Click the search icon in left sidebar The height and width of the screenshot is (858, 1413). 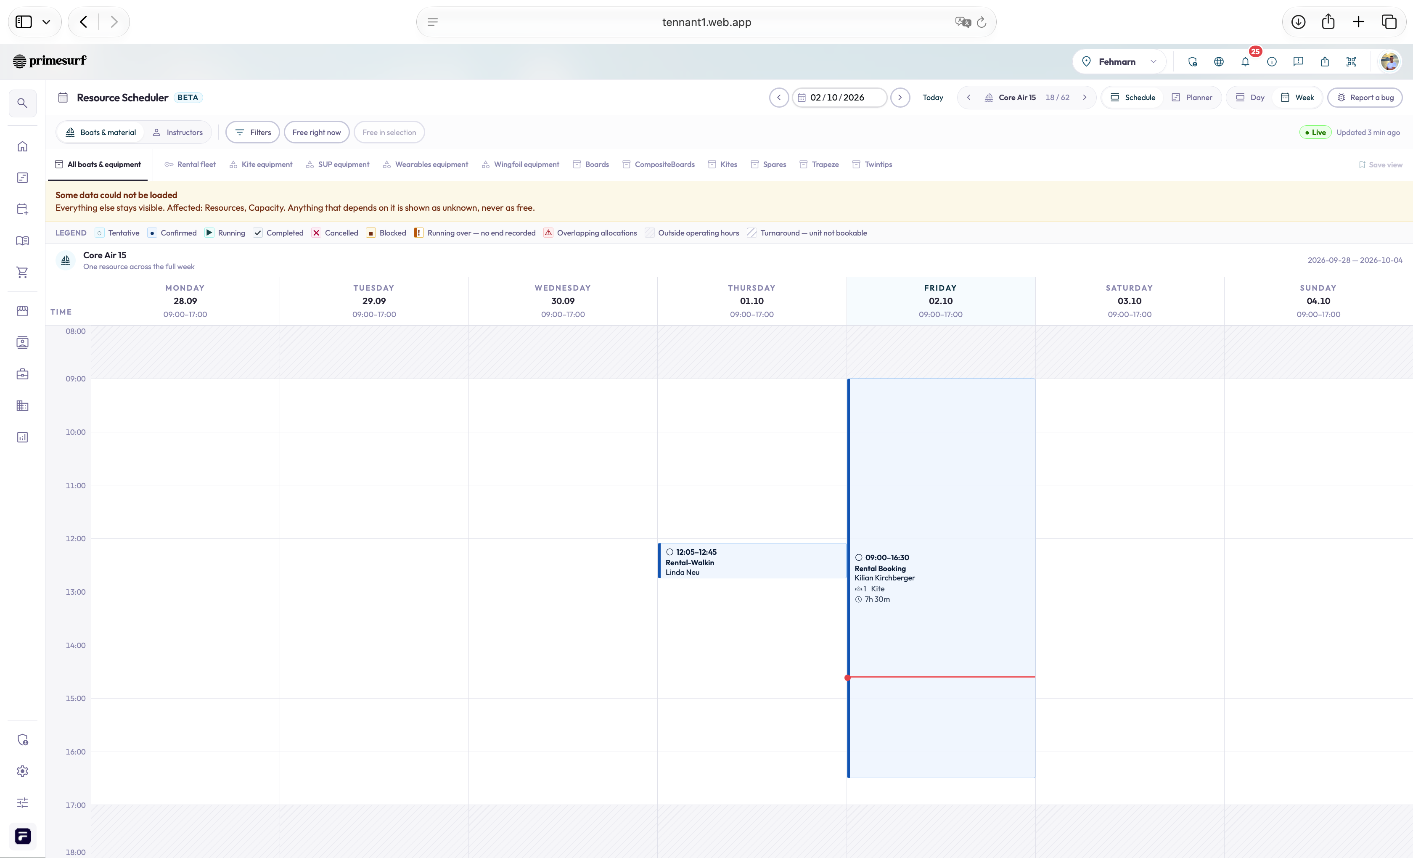[22, 103]
